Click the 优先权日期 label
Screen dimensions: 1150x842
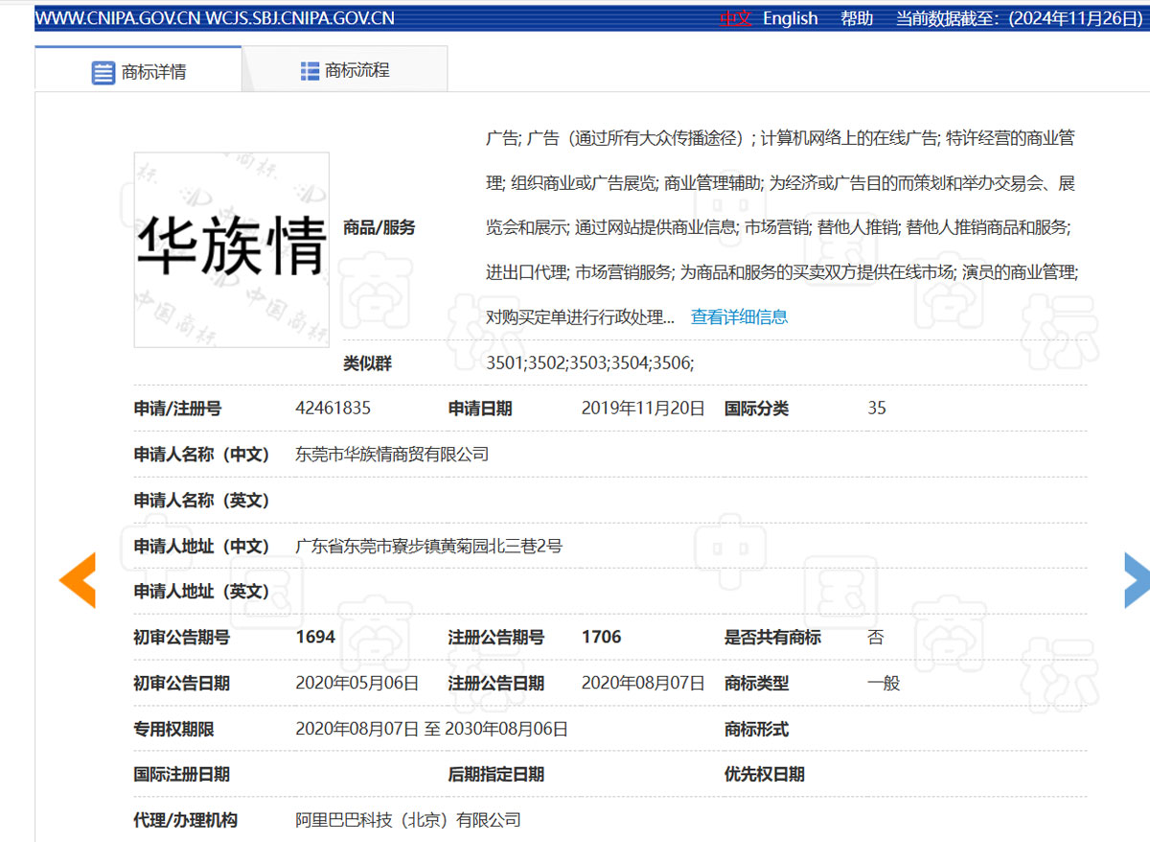coord(764,775)
